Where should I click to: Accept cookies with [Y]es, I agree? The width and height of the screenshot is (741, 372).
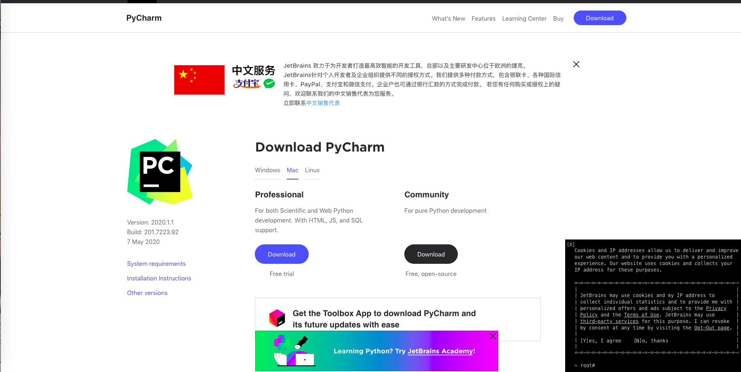(601, 341)
